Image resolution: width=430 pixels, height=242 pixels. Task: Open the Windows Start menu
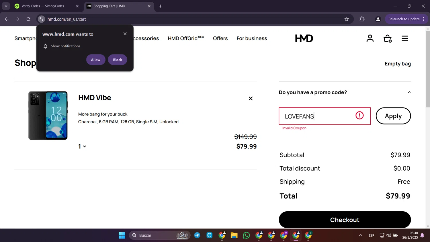pyautogui.click(x=122, y=235)
